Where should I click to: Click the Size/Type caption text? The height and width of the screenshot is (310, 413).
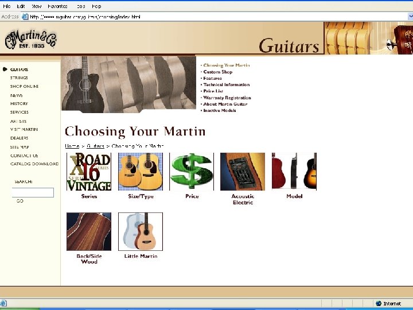141,196
